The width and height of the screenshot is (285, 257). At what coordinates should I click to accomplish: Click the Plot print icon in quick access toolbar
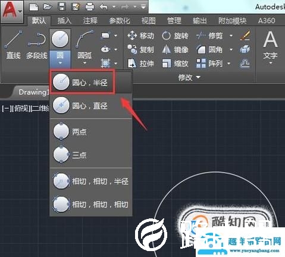(90, 7)
